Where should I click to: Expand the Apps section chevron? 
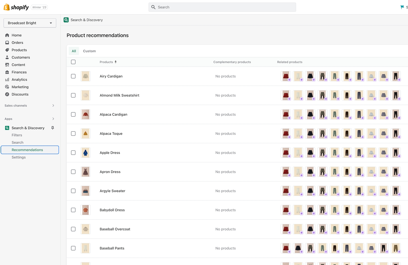pos(53,119)
